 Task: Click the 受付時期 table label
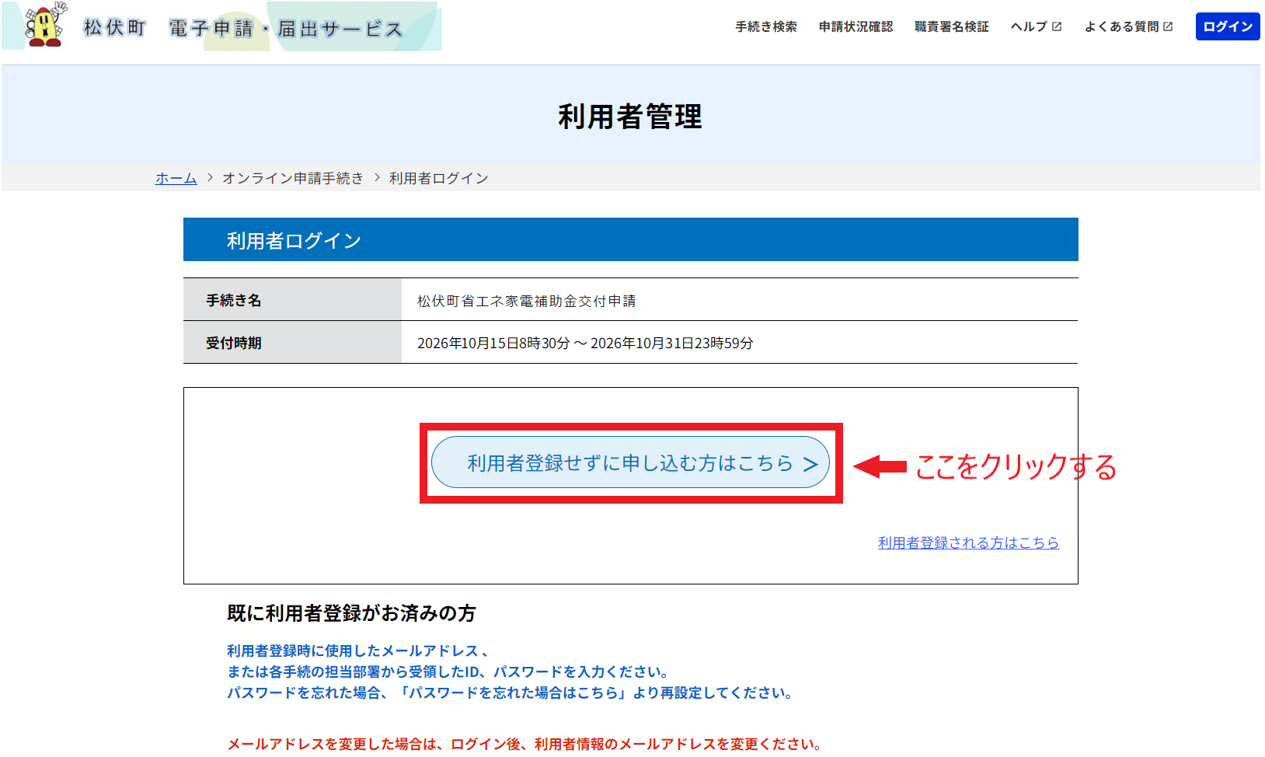click(233, 343)
